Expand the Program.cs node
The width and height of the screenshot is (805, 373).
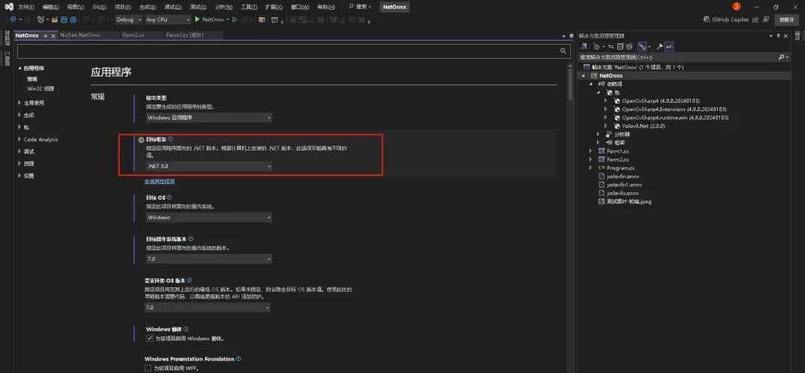click(x=591, y=168)
